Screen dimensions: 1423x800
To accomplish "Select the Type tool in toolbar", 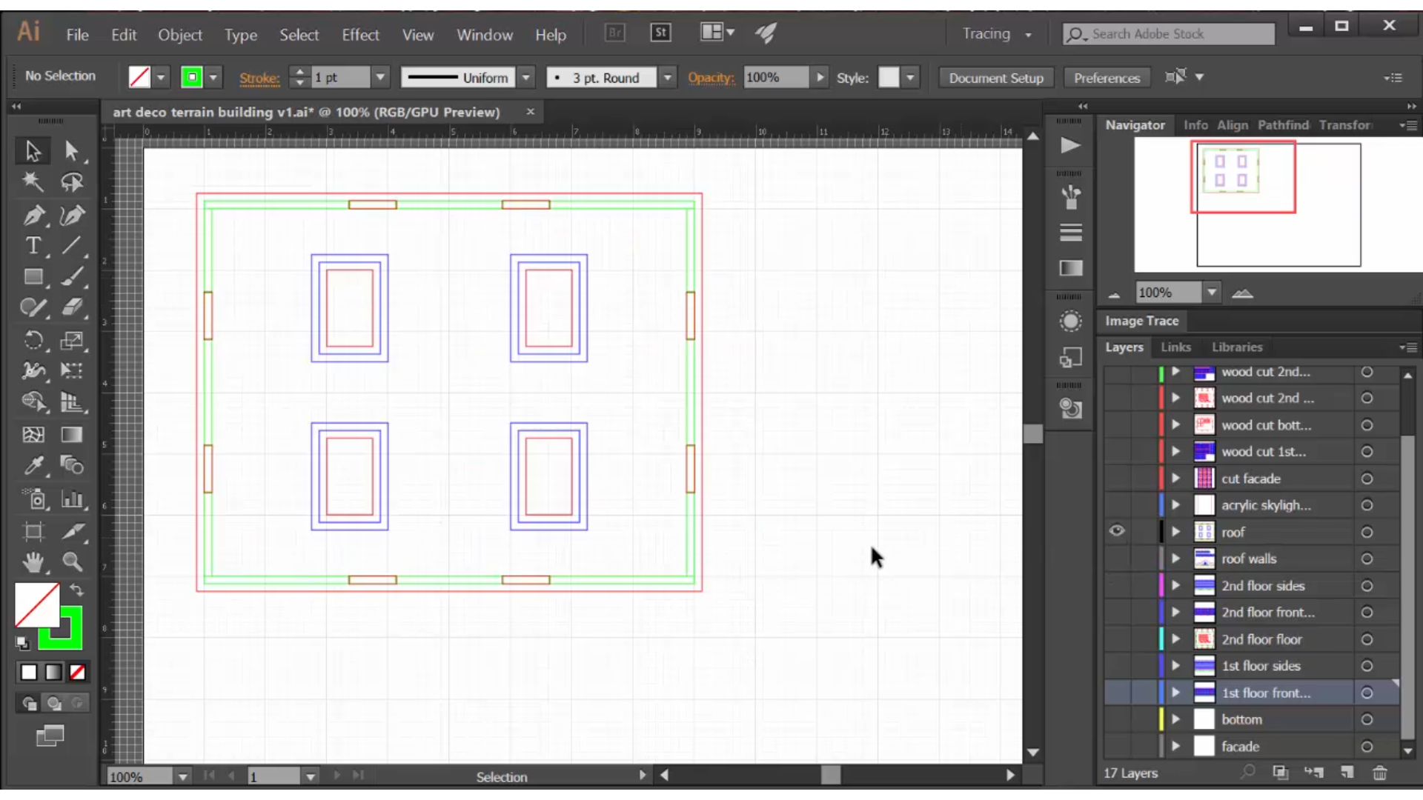I will (33, 247).
